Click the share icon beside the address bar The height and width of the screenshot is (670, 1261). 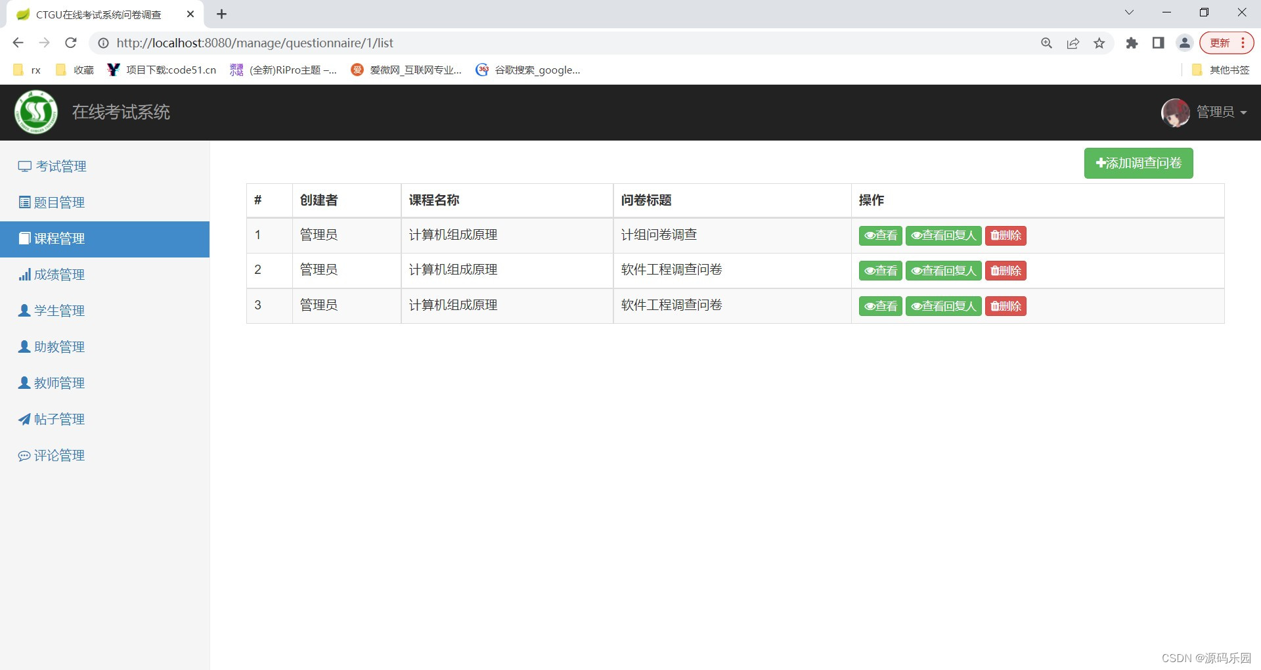pyautogui.click(x=1073, y=43)
